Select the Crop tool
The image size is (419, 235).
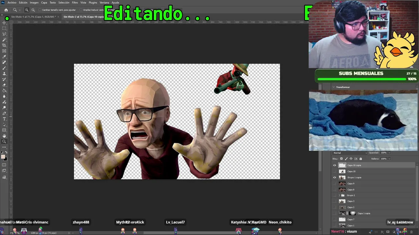click(4, 45)
